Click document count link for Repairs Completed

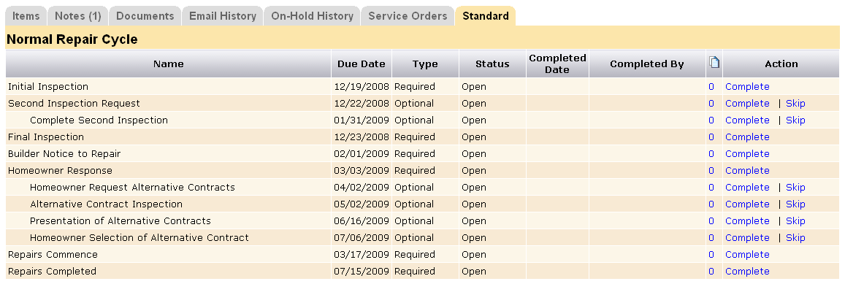[x=711, y=272]
